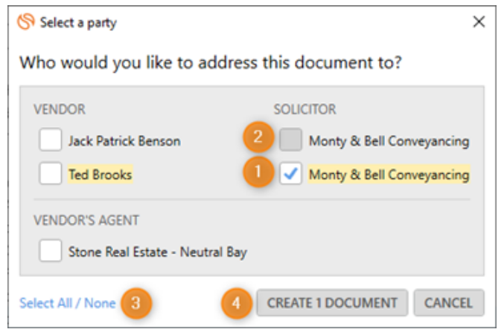Select the Jack Patrick Benson name label

124,141
